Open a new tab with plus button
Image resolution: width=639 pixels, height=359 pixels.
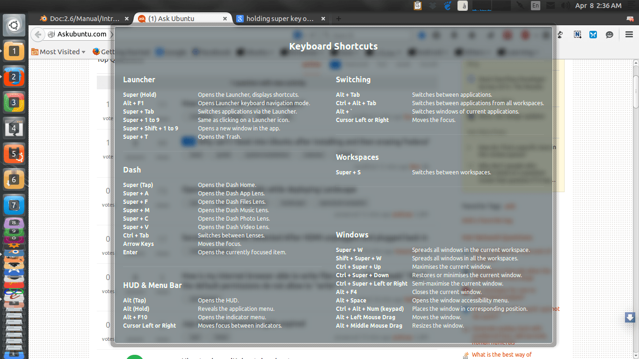[x=339, y=19]
